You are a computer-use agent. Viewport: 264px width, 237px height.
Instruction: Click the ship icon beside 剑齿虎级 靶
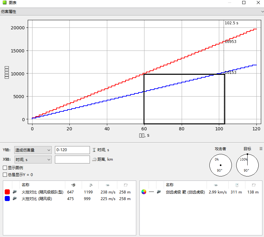(159, 192)
